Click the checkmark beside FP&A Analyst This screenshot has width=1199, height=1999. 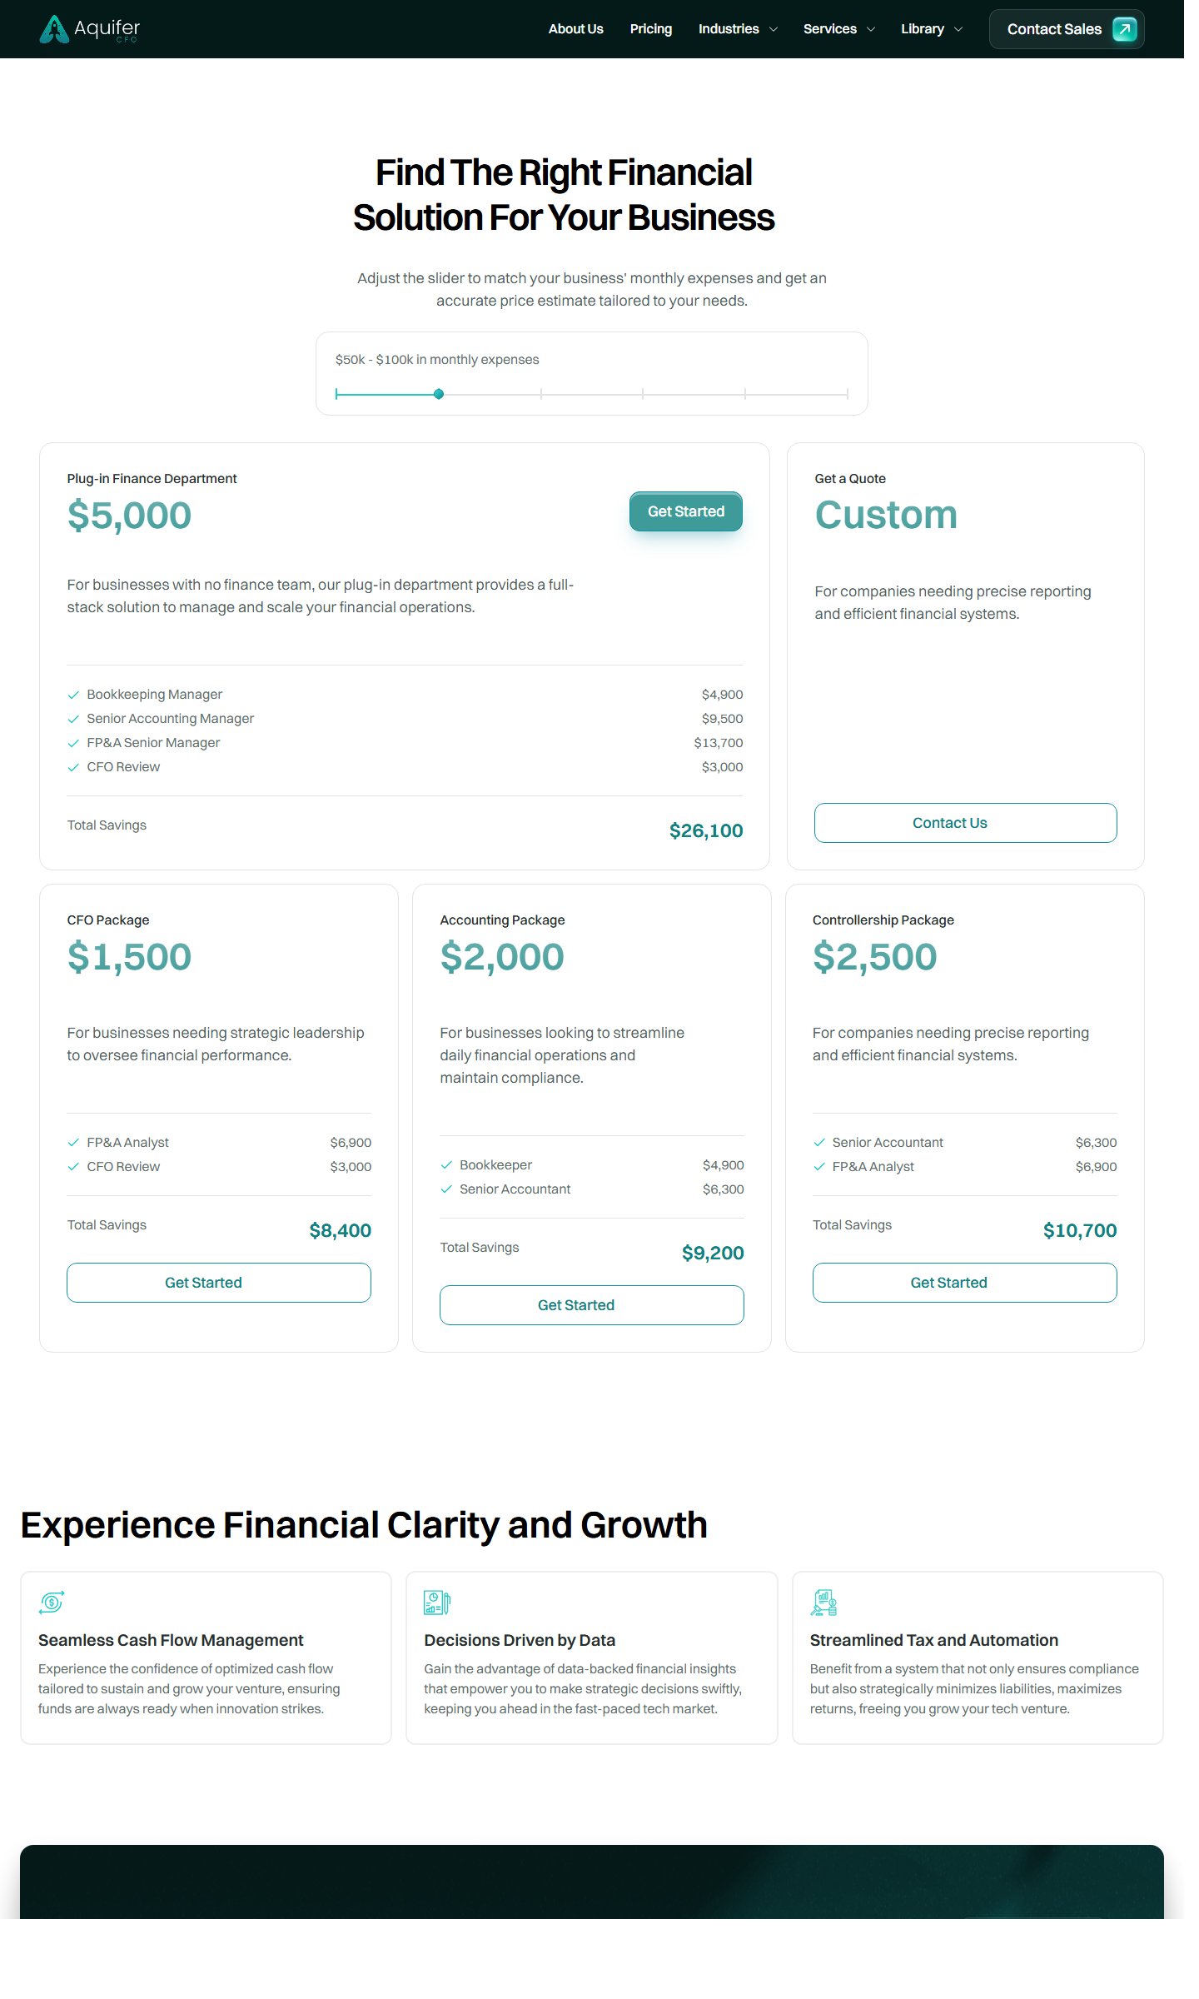73,1142
